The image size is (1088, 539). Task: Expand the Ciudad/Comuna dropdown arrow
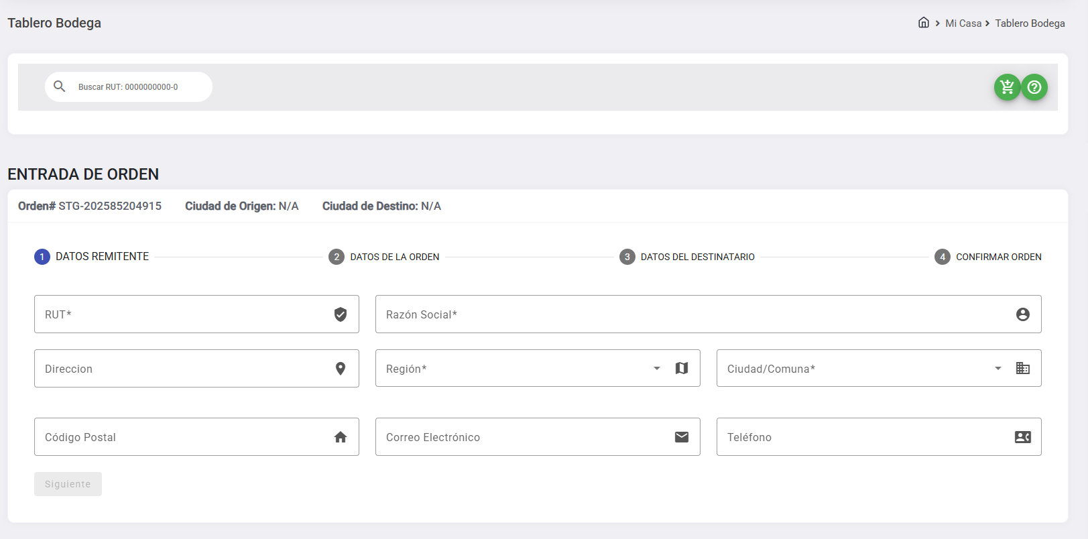(998, 368)
